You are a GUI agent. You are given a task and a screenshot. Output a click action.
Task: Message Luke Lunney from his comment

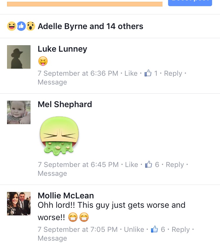coord(53,82)
